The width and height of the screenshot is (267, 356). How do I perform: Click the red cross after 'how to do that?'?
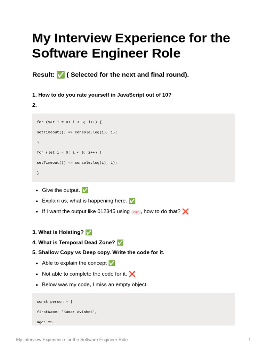coord(185,211)
